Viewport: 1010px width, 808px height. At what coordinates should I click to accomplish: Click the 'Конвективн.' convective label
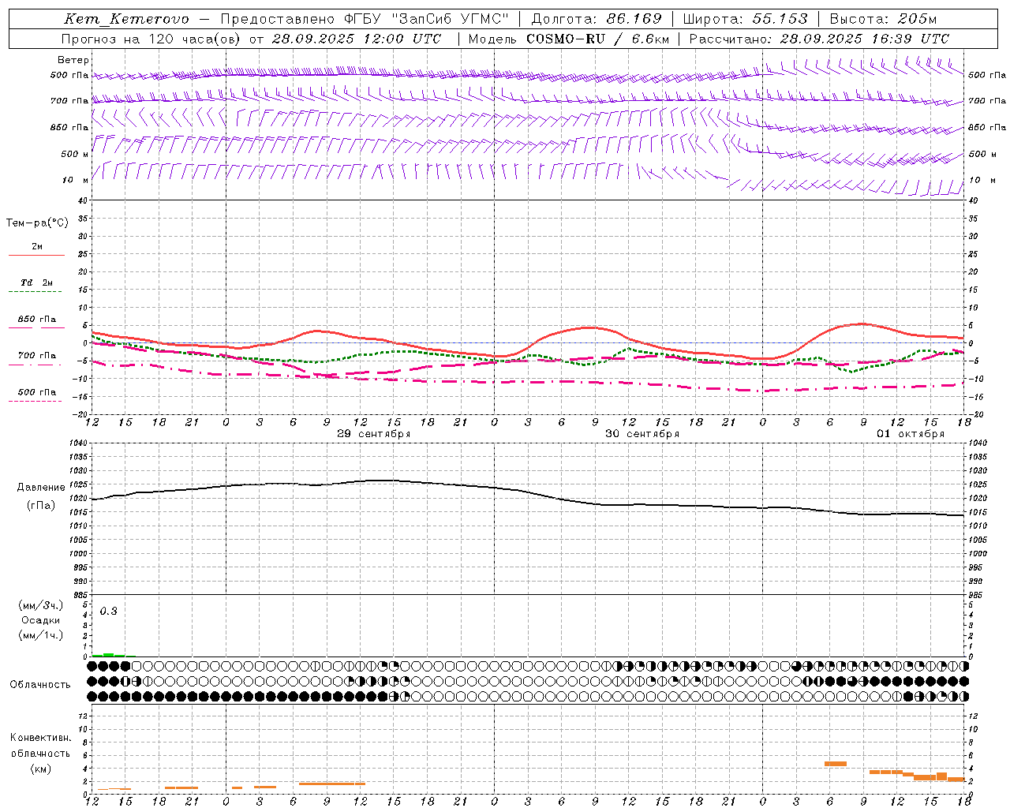click(41, 738)
